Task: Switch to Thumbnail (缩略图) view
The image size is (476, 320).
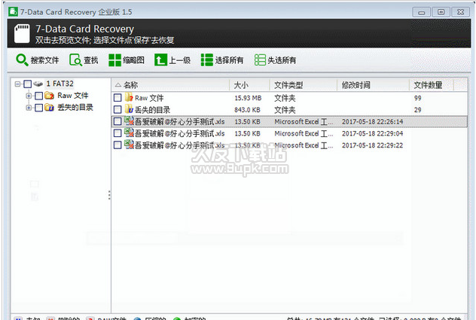Action: click(x=127, y=60)
